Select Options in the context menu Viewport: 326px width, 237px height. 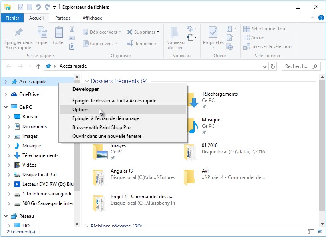(x=81, y=110)
